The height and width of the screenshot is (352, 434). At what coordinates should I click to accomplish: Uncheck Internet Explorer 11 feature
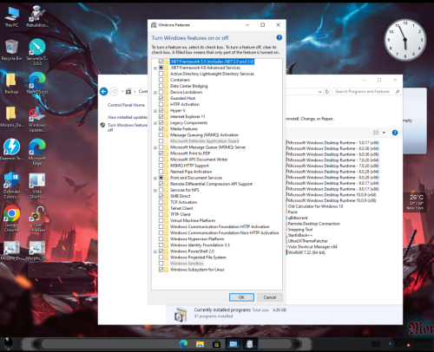click(161, 116)
